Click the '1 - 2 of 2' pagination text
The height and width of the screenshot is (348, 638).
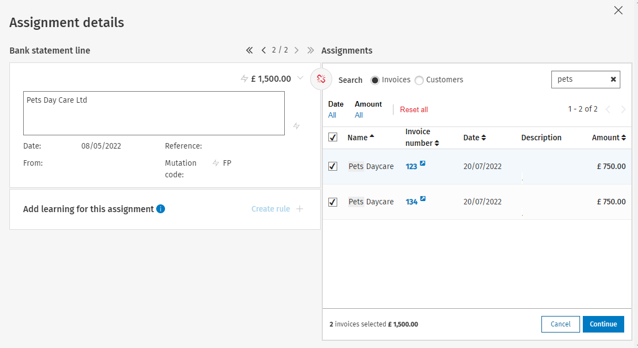click(583, 109)
